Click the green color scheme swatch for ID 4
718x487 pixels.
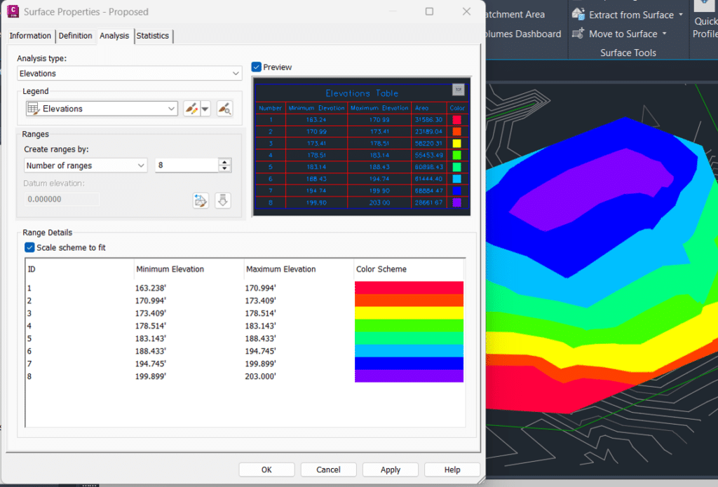click(x=409, y=326)
